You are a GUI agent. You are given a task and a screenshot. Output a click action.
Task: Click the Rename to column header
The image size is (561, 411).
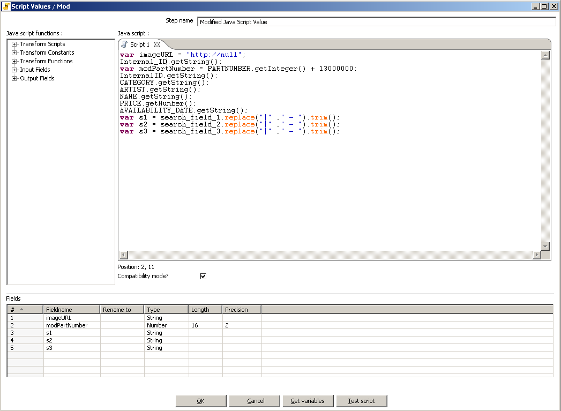click(122, 309)
